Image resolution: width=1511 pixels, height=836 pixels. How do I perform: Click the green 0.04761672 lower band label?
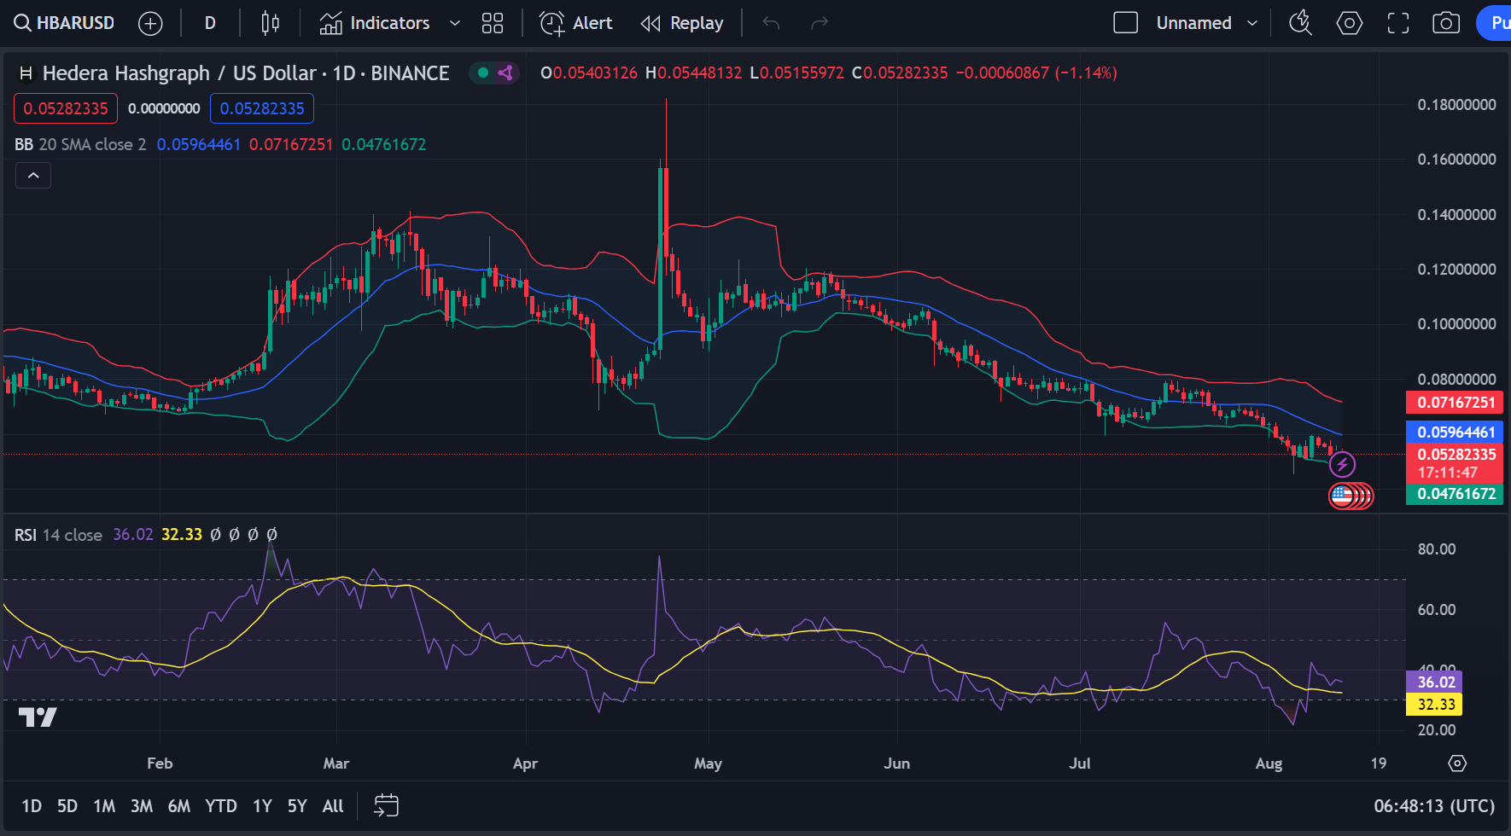point(1455,494)
